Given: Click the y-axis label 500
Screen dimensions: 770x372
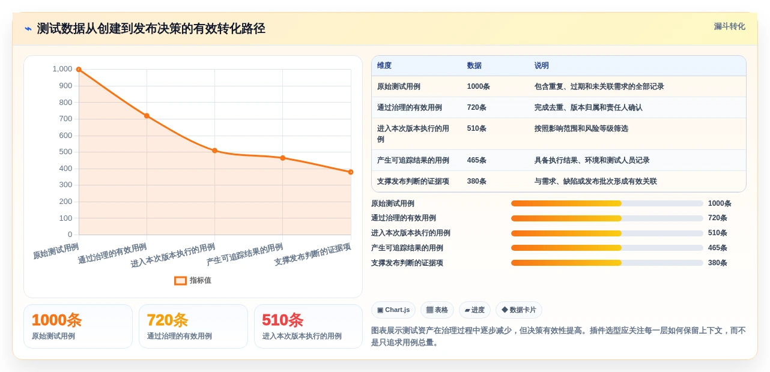Looking at the screenshot, I should click(65, 152).
